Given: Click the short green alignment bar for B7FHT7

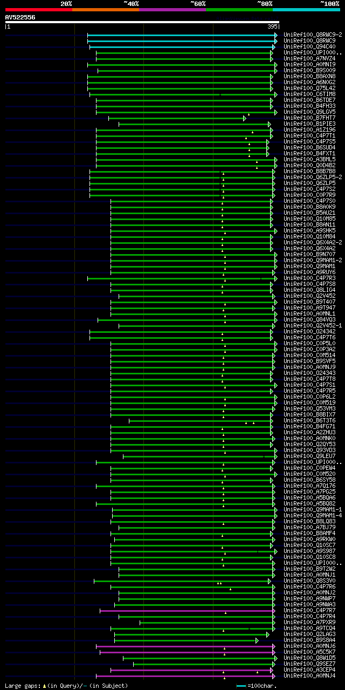Looking at the screenshot, I should 177,118.
